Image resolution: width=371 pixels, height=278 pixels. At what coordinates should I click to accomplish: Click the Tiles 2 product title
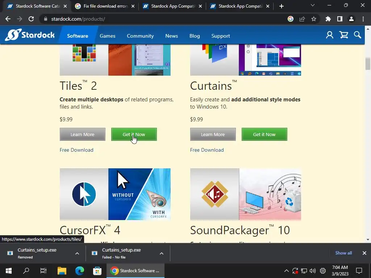point(78,85)
